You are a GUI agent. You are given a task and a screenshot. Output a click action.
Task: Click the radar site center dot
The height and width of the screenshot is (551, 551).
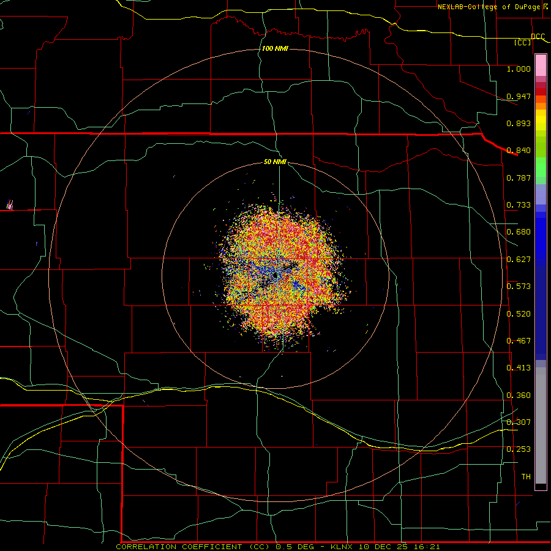[x=275, y=276]
